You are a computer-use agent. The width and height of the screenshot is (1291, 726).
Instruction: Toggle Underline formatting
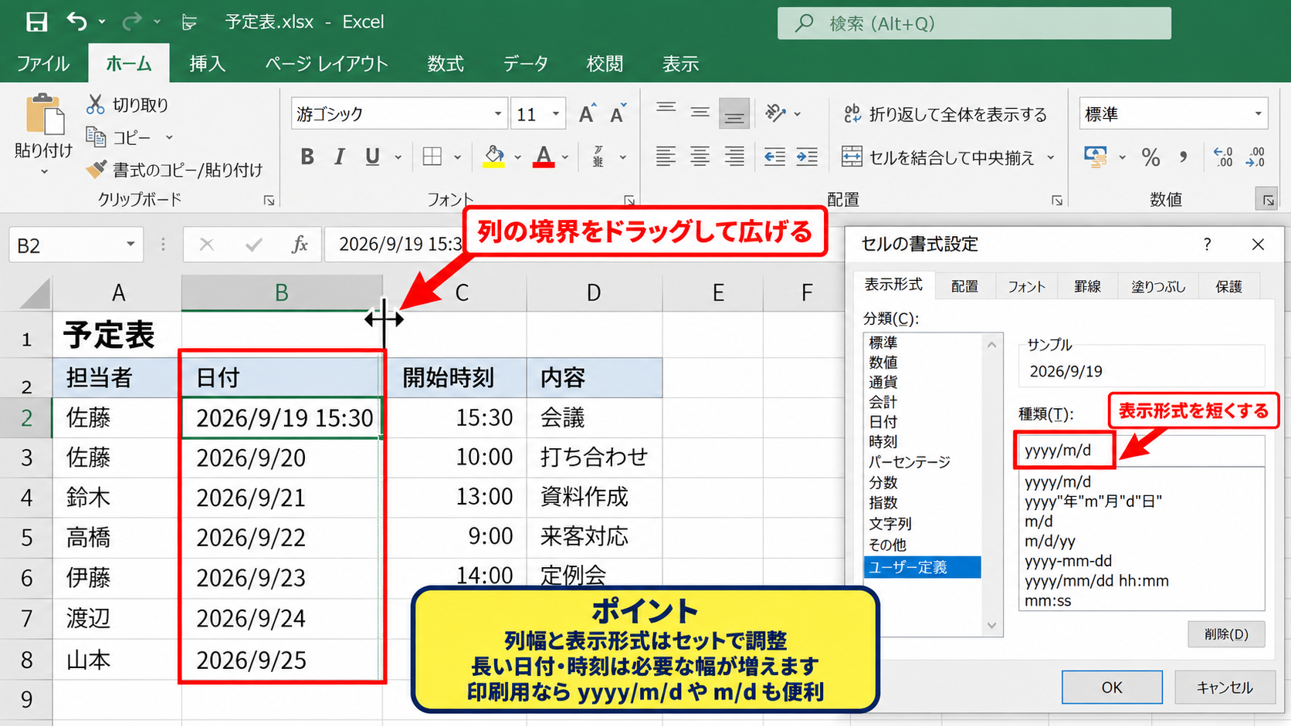point(373,157)
